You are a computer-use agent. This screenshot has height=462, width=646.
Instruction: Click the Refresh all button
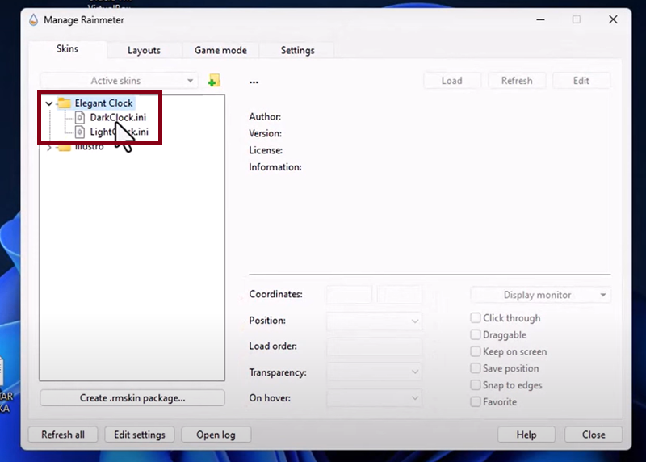pos(63,435)
